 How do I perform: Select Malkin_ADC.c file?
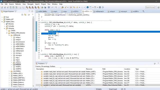point(18,73)
